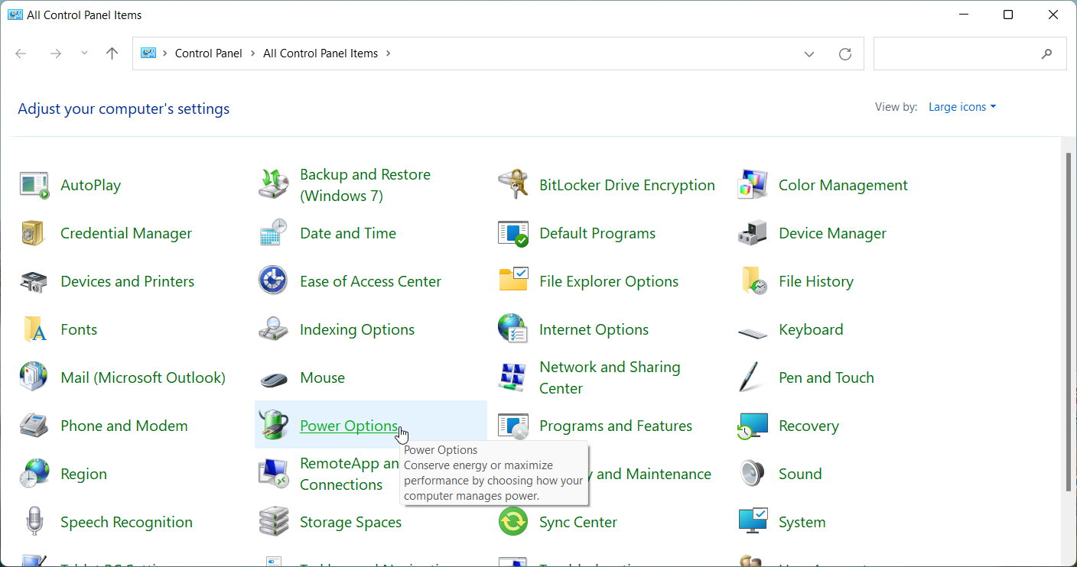This screenshot has height=567, width=1077.
Task: Click the search magnifier icon
Action: (x=1047, y=53)
